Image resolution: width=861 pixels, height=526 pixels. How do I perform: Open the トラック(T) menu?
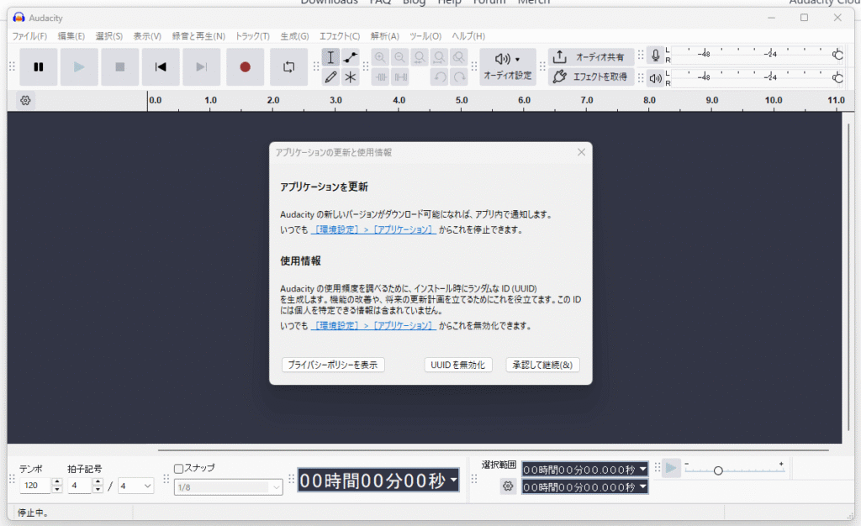point(252,36)
